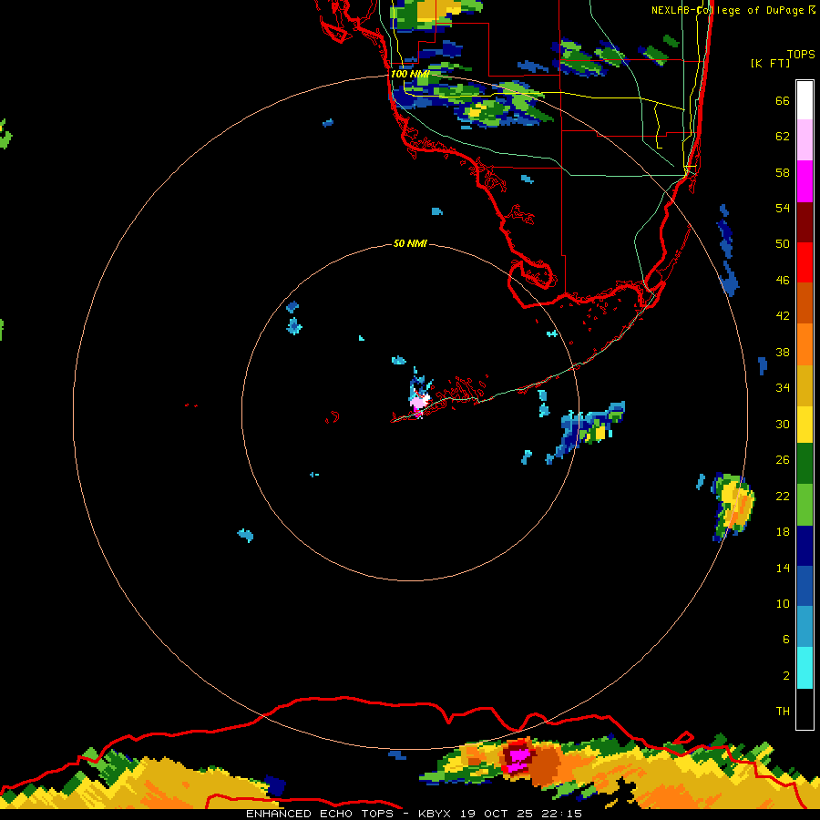Click the 50 NMI range ring label
This screenshot has height=820, width=820.
(410, 243)
